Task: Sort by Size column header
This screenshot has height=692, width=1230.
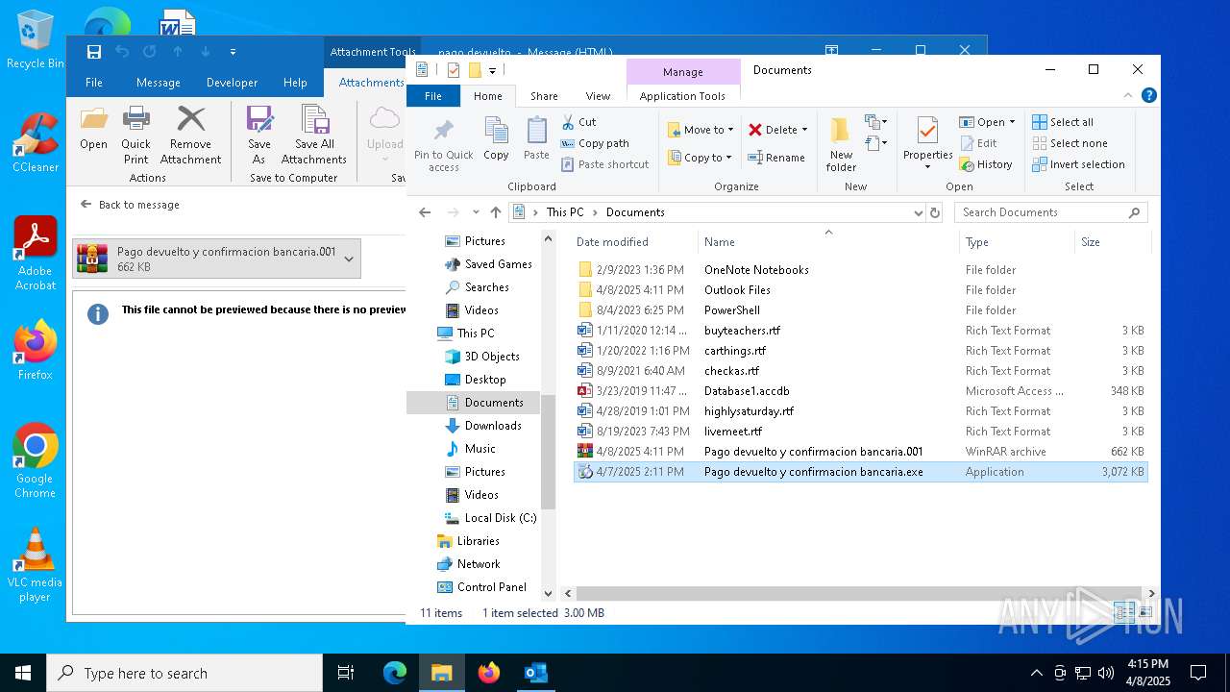Action: pyautogui.click(x=1112, y=242)
